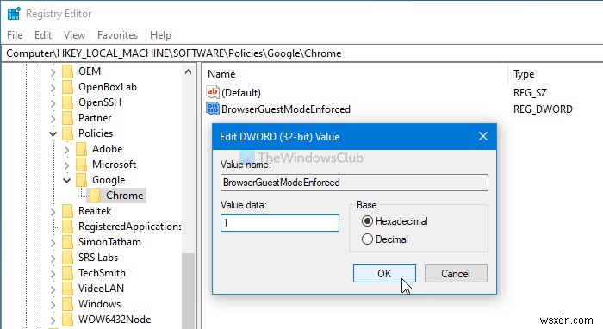Click the Value name field

[x=354, y=183]
